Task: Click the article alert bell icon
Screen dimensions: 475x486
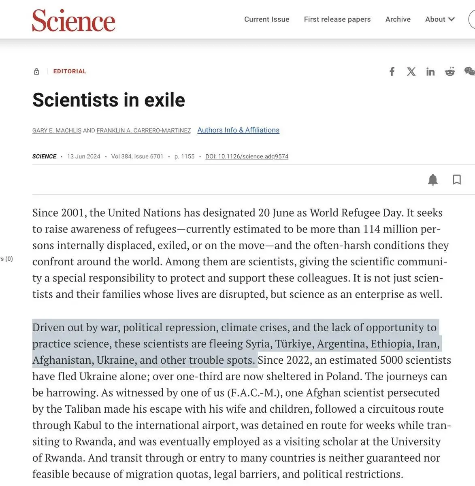Action: click(x=433, y=179)
